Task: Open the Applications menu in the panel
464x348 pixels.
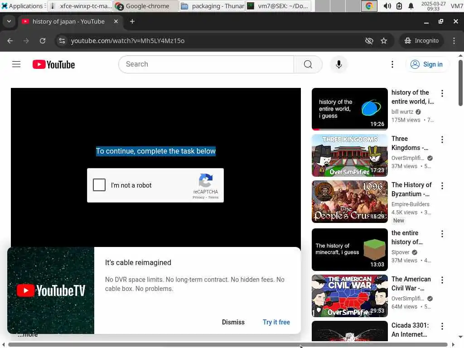Action: click(24, 6)
